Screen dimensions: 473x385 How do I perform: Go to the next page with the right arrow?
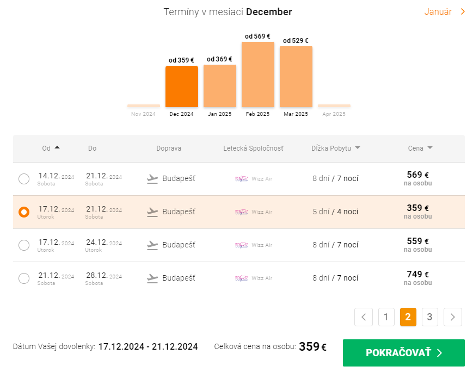453,317
